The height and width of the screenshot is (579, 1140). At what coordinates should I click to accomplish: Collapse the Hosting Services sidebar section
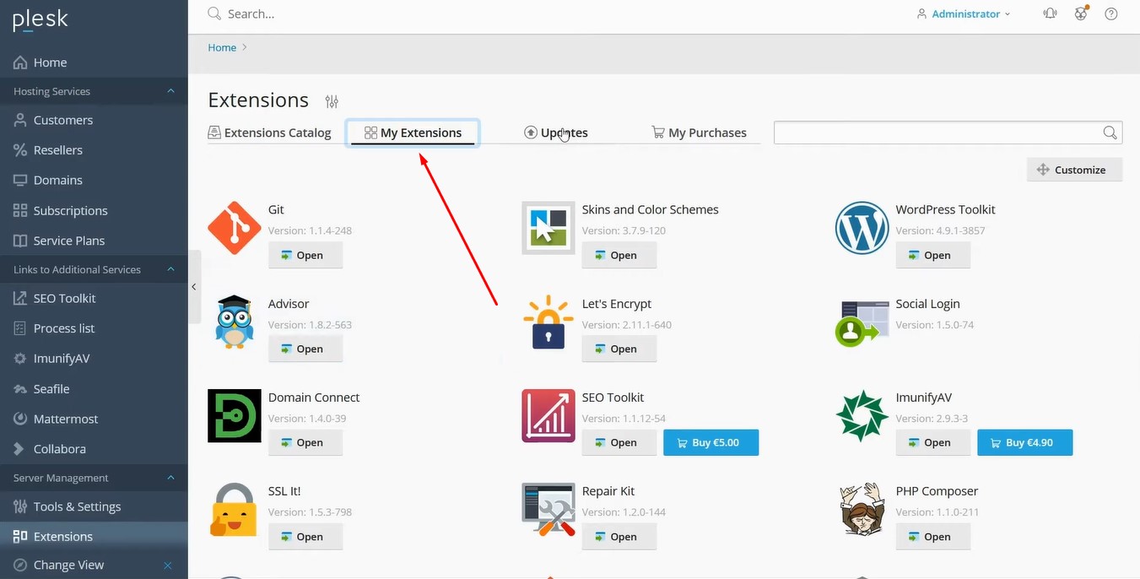coord(170,91)
